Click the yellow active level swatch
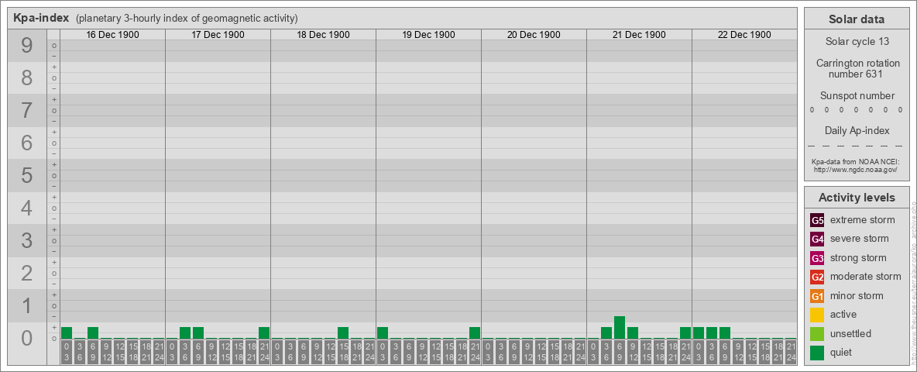The width and height of the screenshot is (917, 372). pyautogui.click(x=817, y=315)
